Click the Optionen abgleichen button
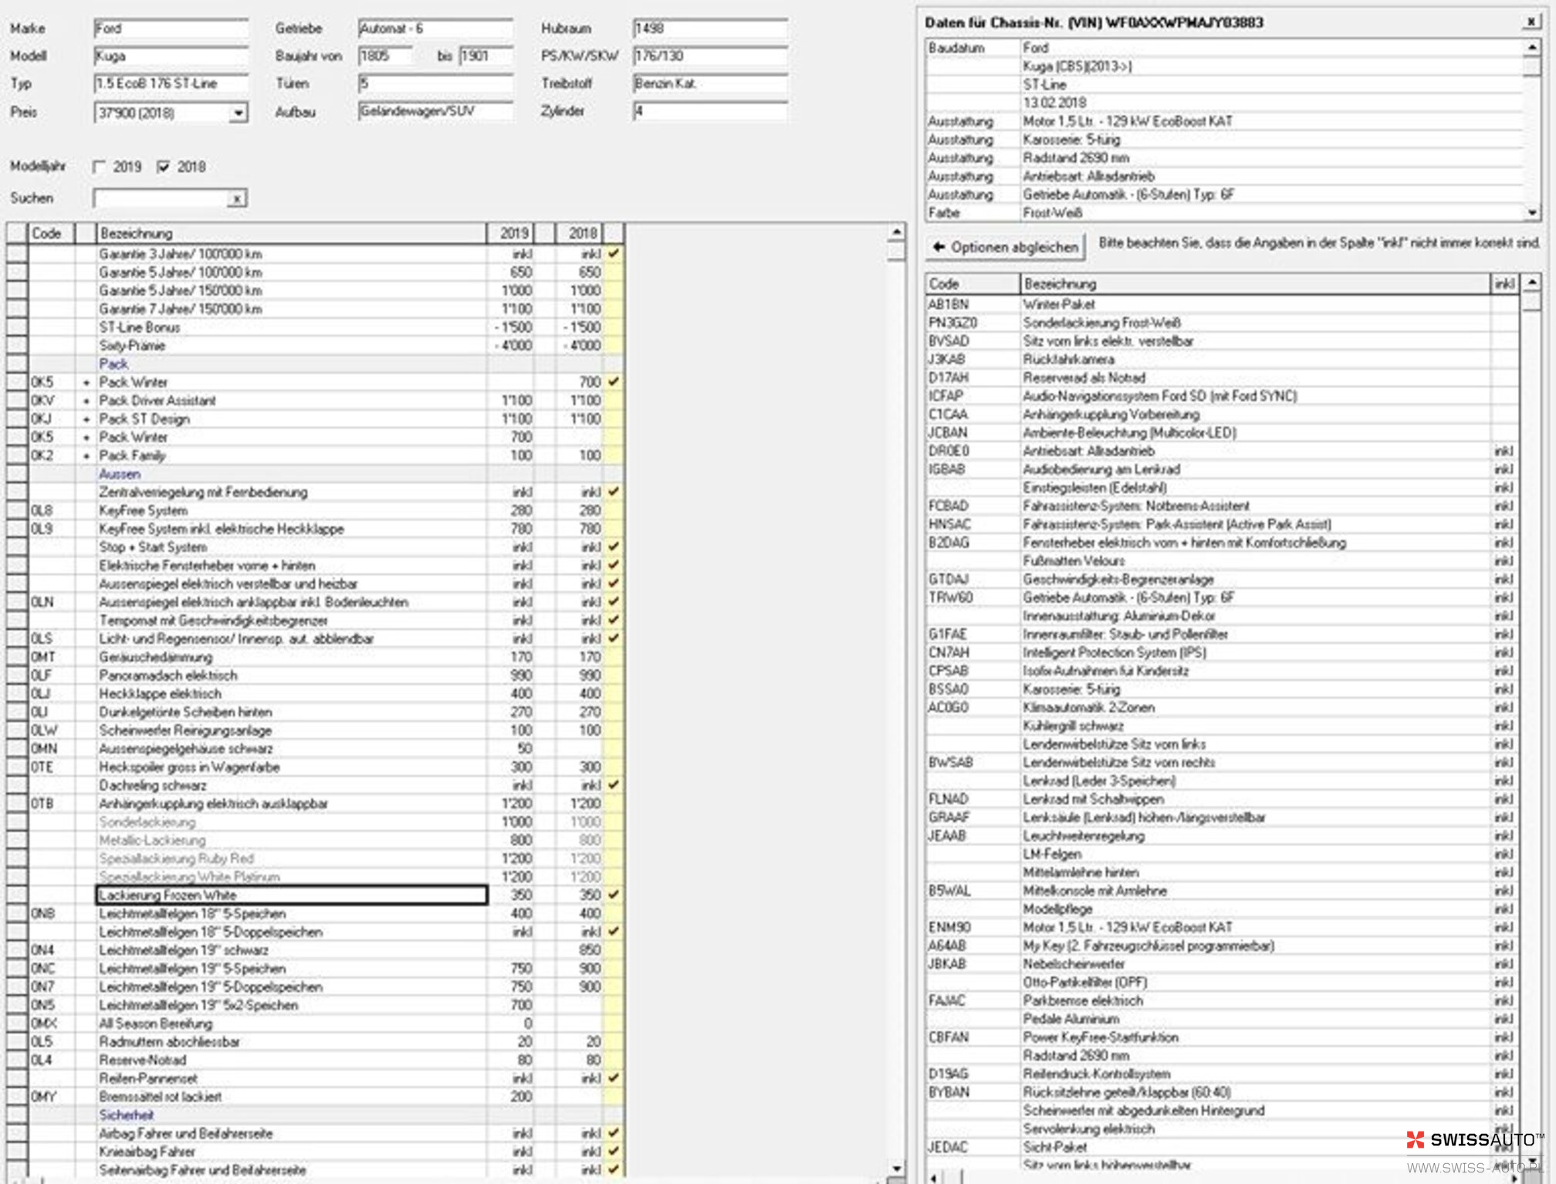 pos(1006,247)
